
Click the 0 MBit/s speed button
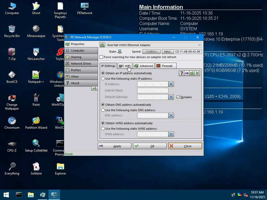151,52
